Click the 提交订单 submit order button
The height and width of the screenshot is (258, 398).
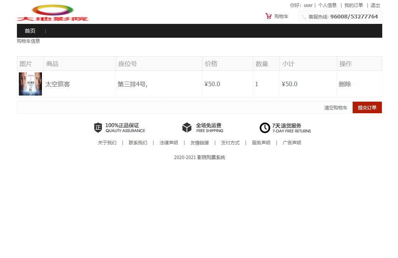tap(367, 107)
